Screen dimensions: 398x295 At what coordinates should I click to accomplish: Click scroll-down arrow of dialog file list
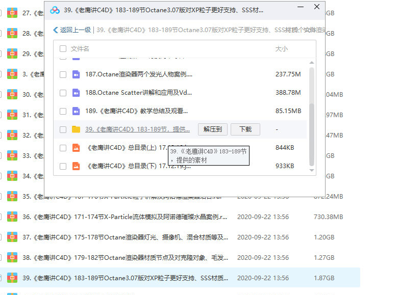pyautogui.click(x=312, y=171)
